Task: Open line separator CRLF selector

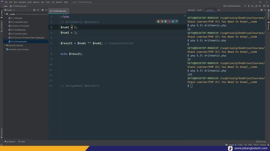Action: [x=250, y=145]
